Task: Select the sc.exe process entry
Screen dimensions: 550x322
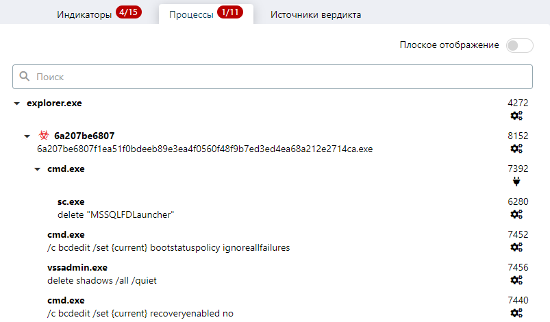Action: [x=71, y=202]
